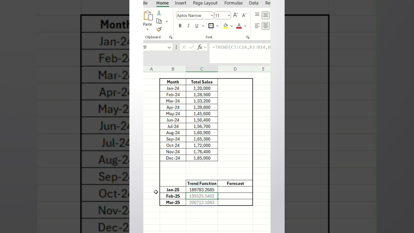Screen dimensions: 414x233
Task: Select cell with 1,45,600
Action: click(202, 114)
